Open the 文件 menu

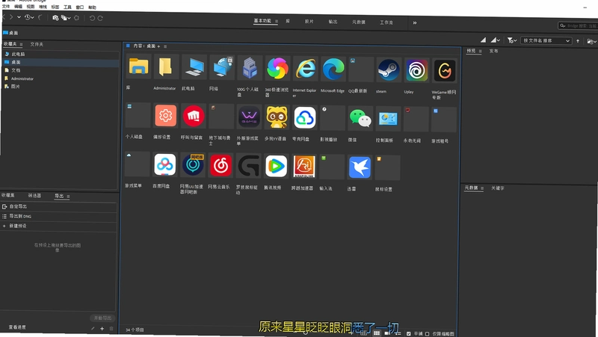click(x=6, y=7)
